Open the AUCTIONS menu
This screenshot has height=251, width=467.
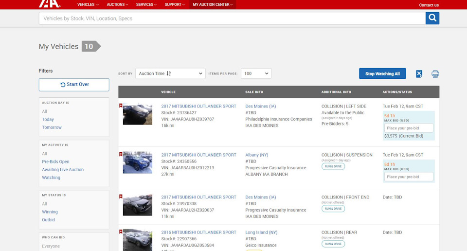(117, 4)
